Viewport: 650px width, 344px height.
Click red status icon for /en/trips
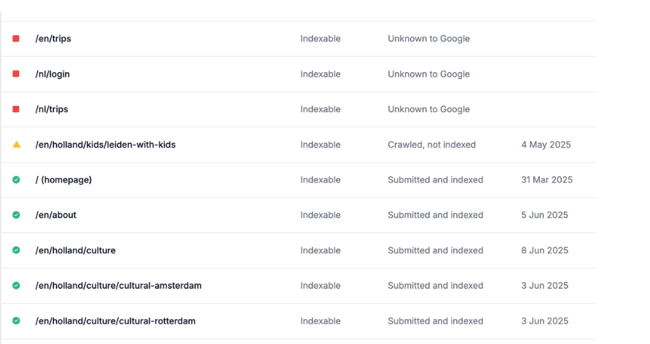pyautogui.click(x=16, y=39)
